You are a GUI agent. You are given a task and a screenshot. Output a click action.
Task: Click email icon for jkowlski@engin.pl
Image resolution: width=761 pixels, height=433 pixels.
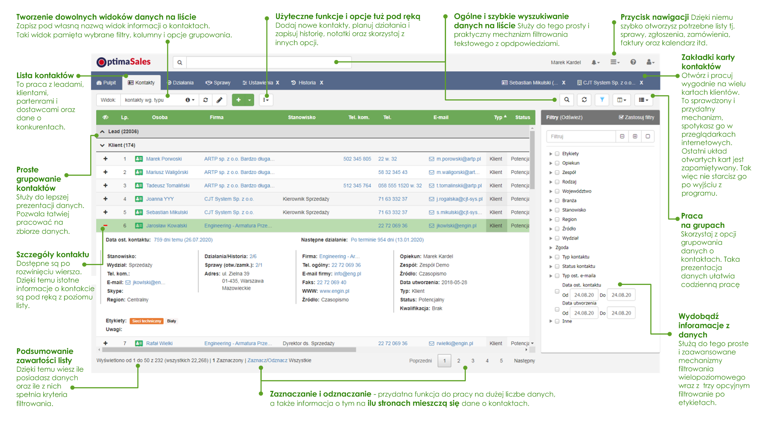[432, 226]
